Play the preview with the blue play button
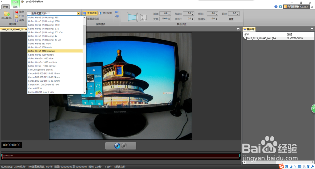Image resolution: width=315 pixels, height=169 pixels. click(x=117, y=146)
